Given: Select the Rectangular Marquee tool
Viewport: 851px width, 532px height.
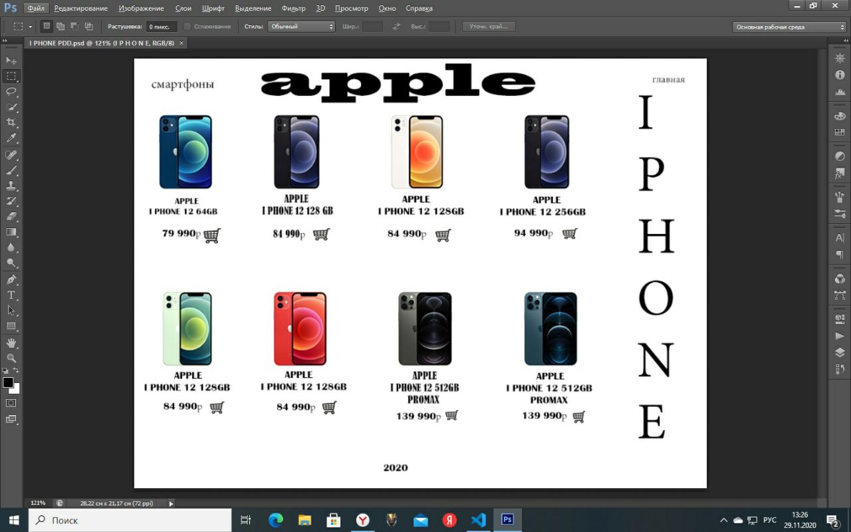Looking at the screenshot, I should (x=11, y=76).
